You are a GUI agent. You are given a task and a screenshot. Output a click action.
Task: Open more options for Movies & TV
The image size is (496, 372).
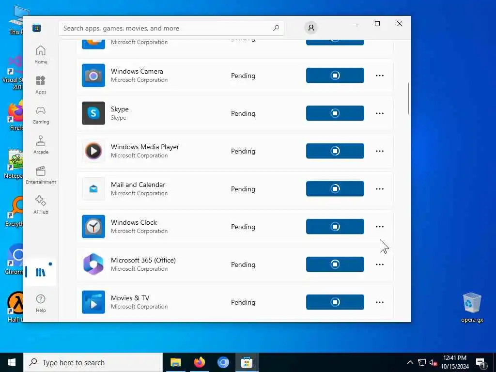[380, 302]
